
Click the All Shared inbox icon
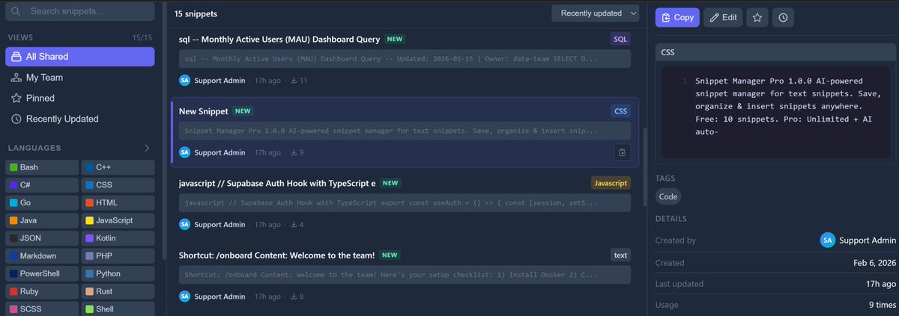coord(16,57)
